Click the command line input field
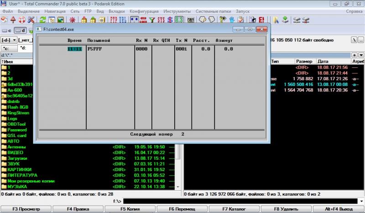 click(242, 201)
